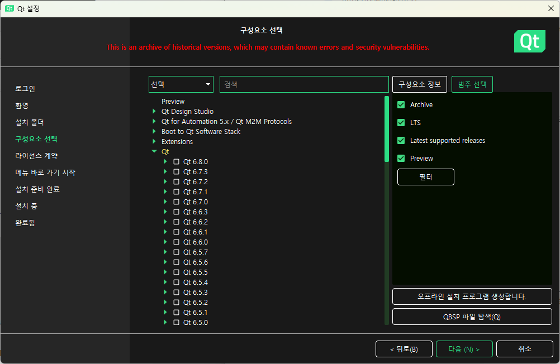Collapse the Qt tree node
Image resolution: width=560 pixels, height=364 pixels.
pos(154,151)
